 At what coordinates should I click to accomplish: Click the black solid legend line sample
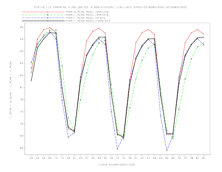click(43, 21)
